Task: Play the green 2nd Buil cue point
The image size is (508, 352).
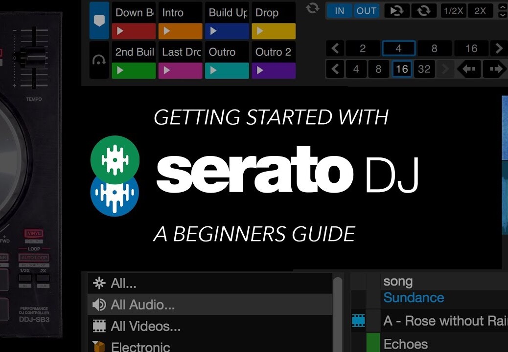Action: [x=134, y=70]
